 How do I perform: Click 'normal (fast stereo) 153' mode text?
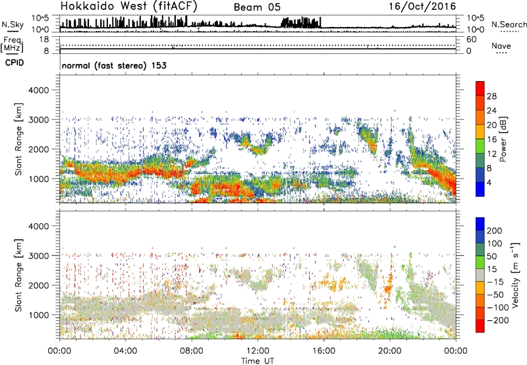click(114, 65)
